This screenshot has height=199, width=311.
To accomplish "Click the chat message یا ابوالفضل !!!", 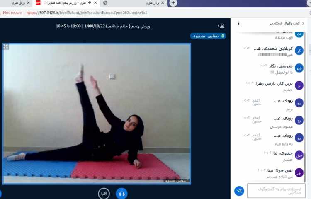I will (x=282, y=73).
